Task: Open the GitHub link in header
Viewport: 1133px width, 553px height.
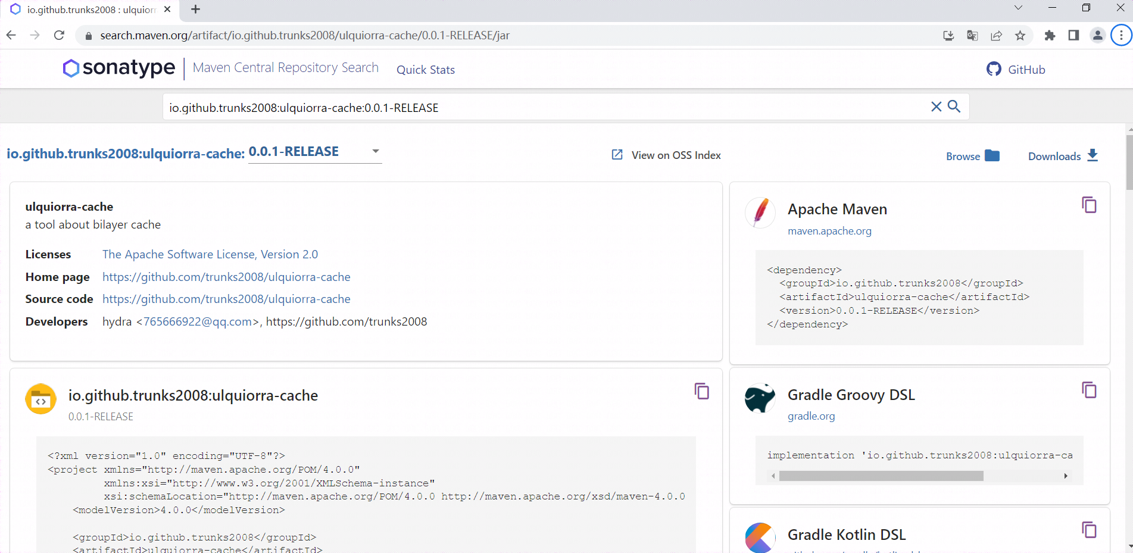Action: [1016, 70]
